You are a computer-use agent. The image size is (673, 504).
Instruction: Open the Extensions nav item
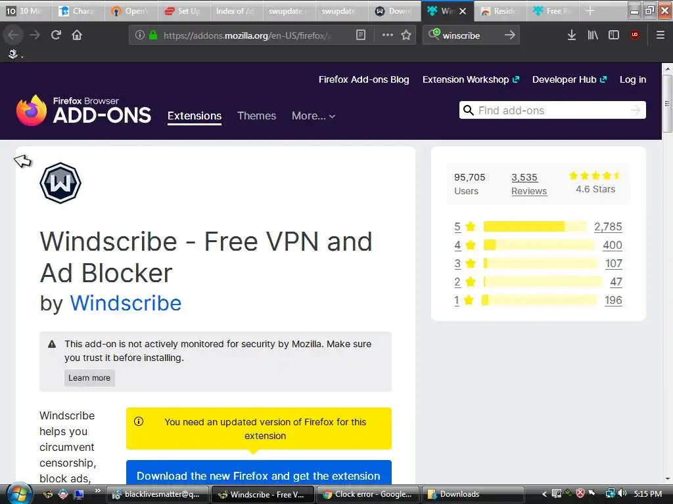point(195,115)
